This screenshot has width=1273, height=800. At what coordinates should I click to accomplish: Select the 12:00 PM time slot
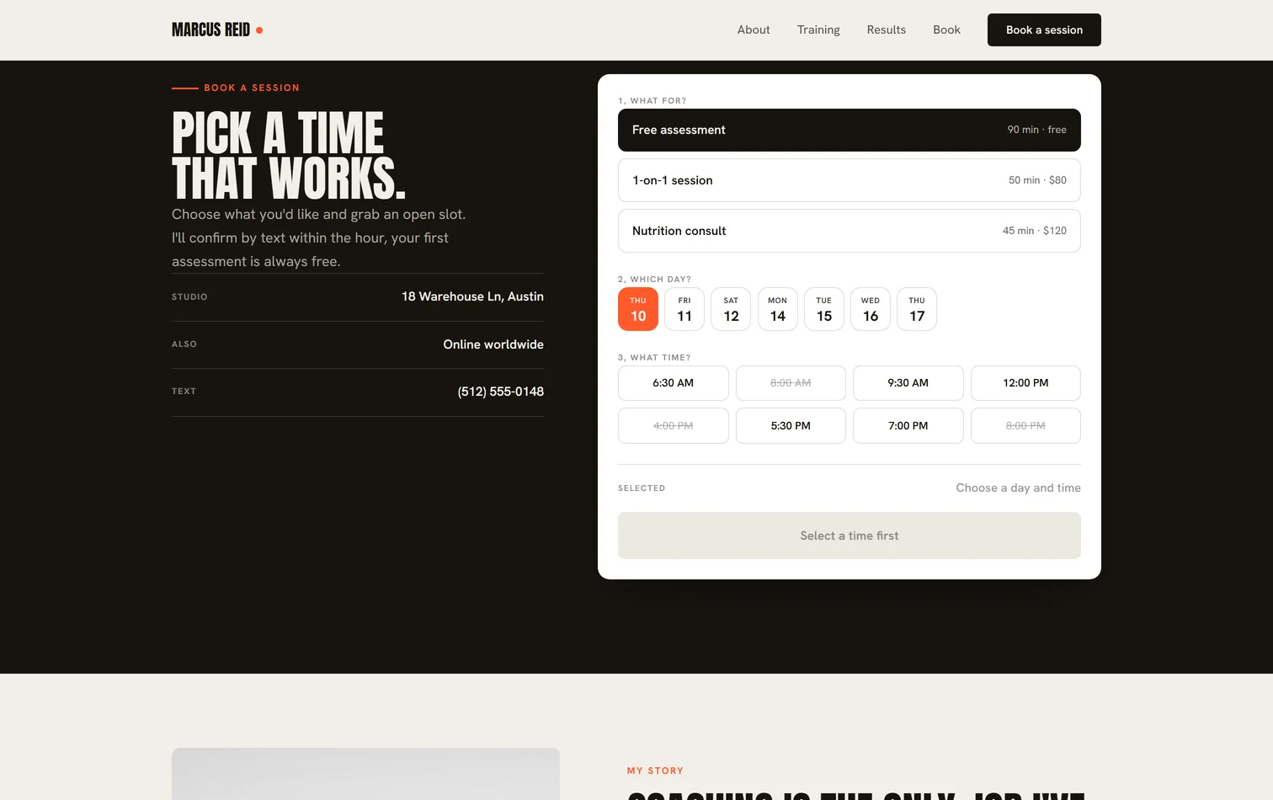(1025, 383)
